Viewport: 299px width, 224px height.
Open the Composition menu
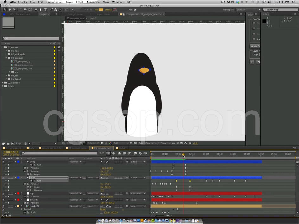(x=54, y=2)
